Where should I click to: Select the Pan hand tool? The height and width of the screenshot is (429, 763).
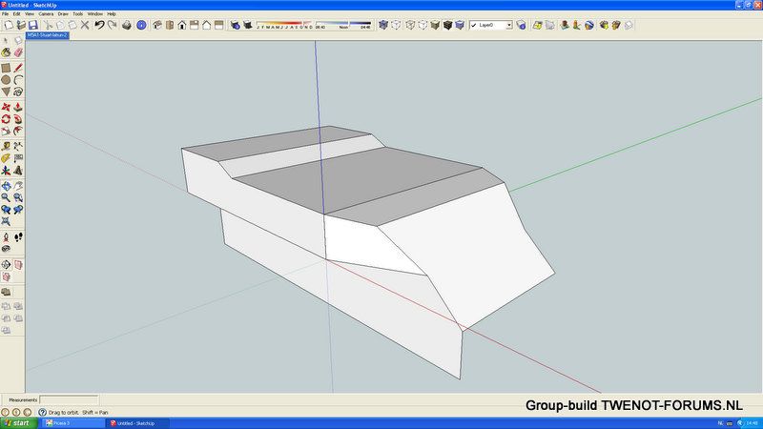[18, 186]
